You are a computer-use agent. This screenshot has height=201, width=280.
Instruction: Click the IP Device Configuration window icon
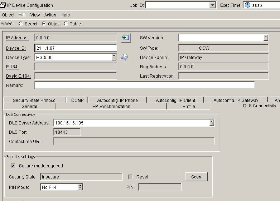[3, 5]
